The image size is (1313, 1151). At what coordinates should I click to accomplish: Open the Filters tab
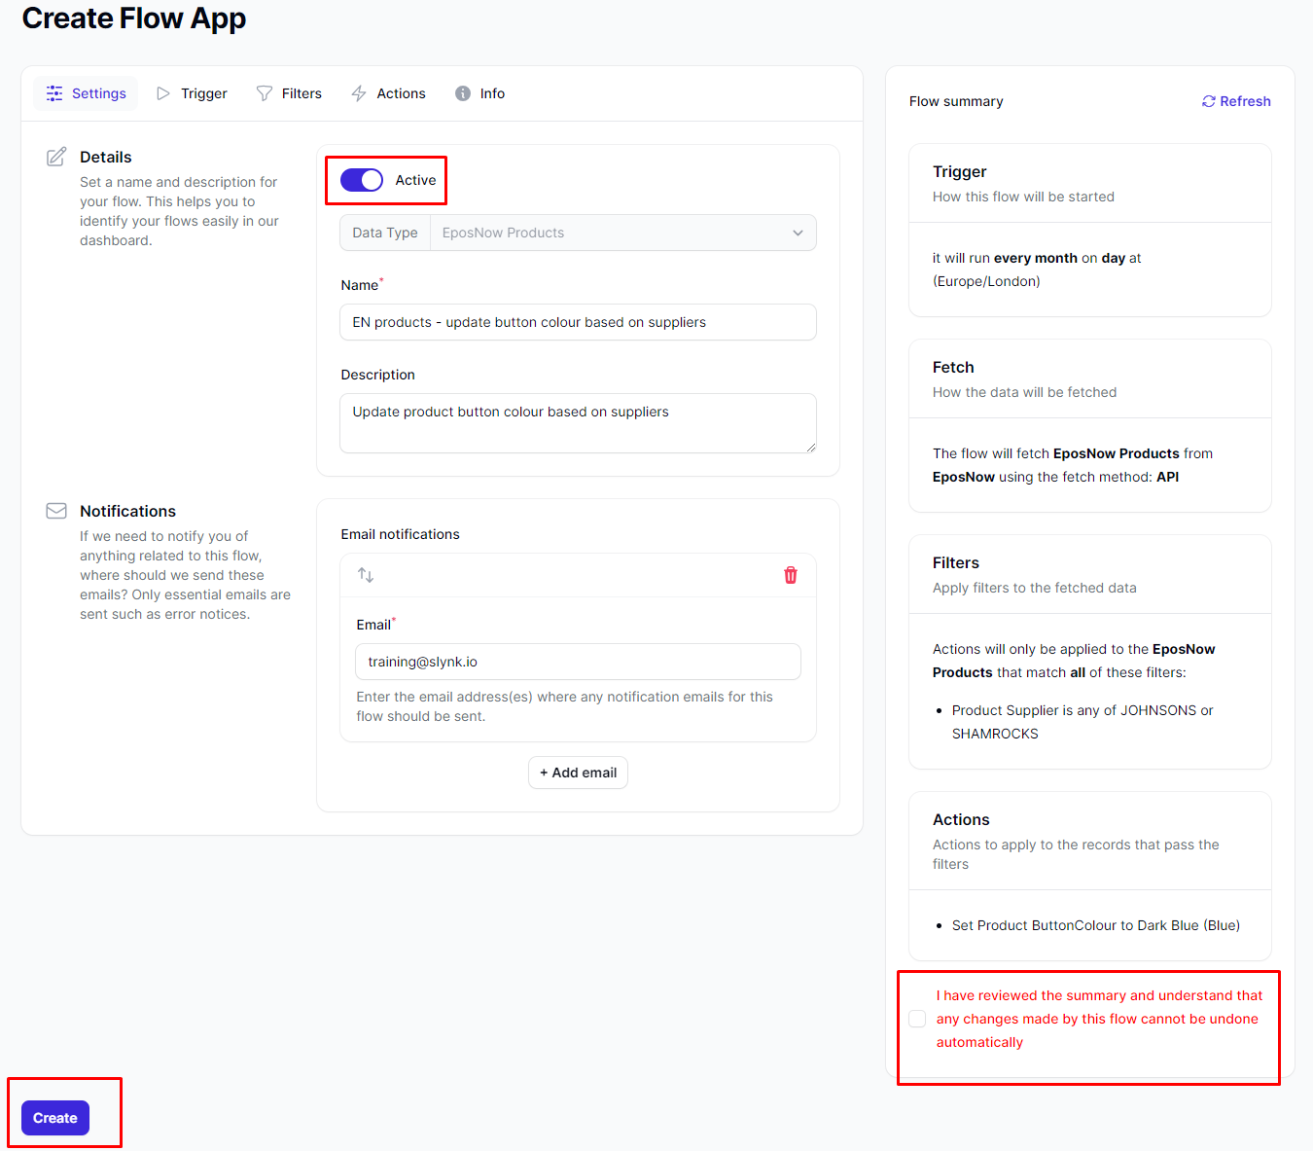302,93
